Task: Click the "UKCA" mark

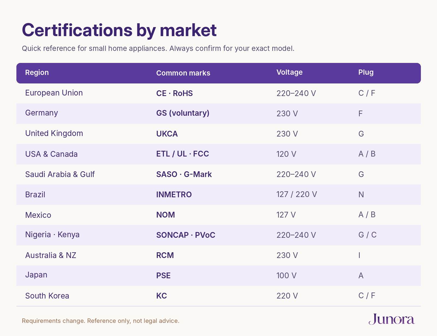Action: (167, 134)
